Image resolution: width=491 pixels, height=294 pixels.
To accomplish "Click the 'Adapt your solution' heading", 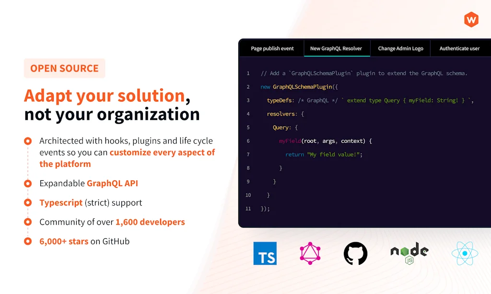I will (107, 95).
